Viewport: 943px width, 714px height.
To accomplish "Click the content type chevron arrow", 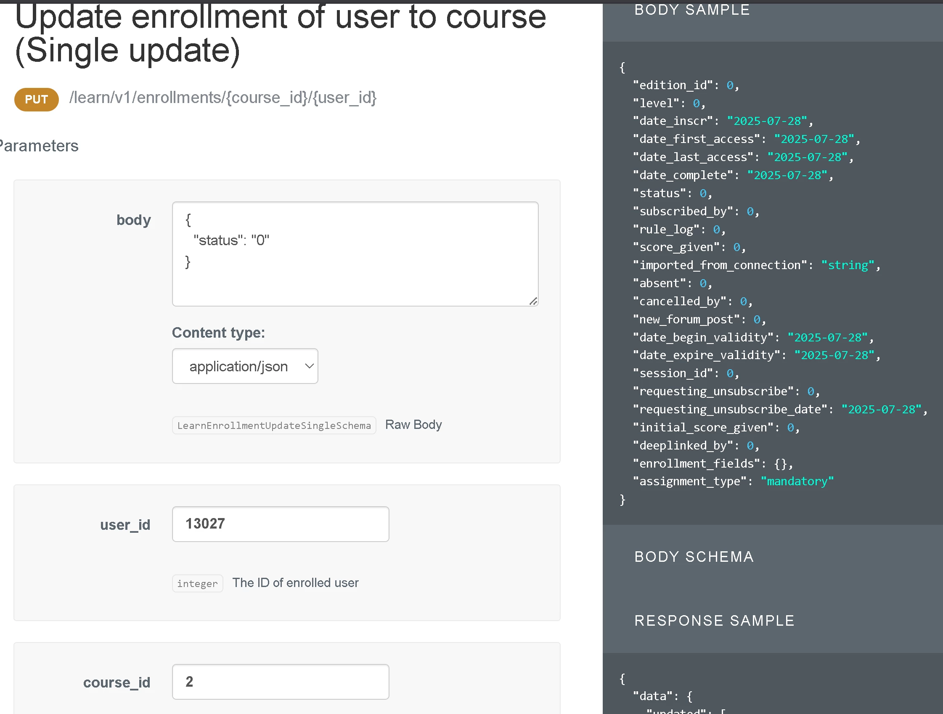I will pos(310,366).
